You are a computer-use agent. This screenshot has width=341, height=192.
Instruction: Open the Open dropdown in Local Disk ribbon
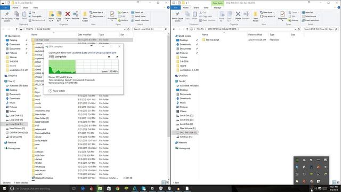tap(123, 12)
